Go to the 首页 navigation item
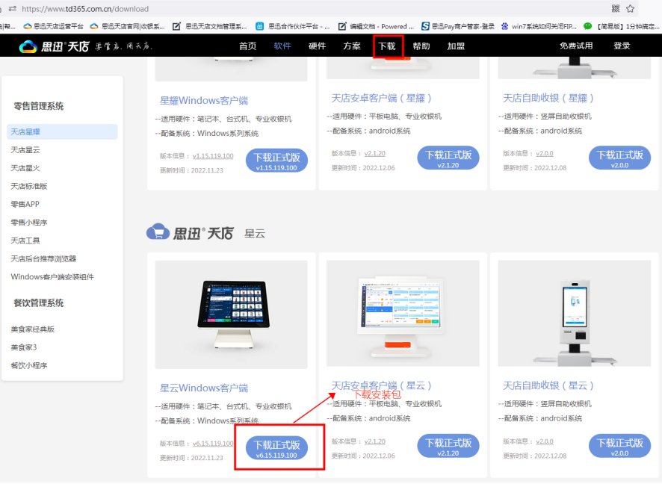This screenshot has height=484, width=662. click(248, 46)
